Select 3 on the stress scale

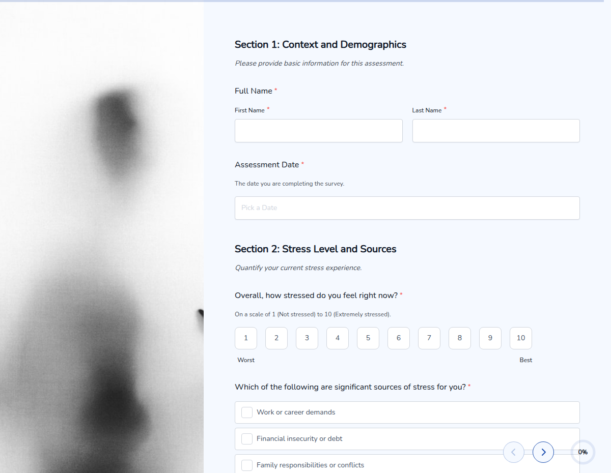click(x=307, y=338)
